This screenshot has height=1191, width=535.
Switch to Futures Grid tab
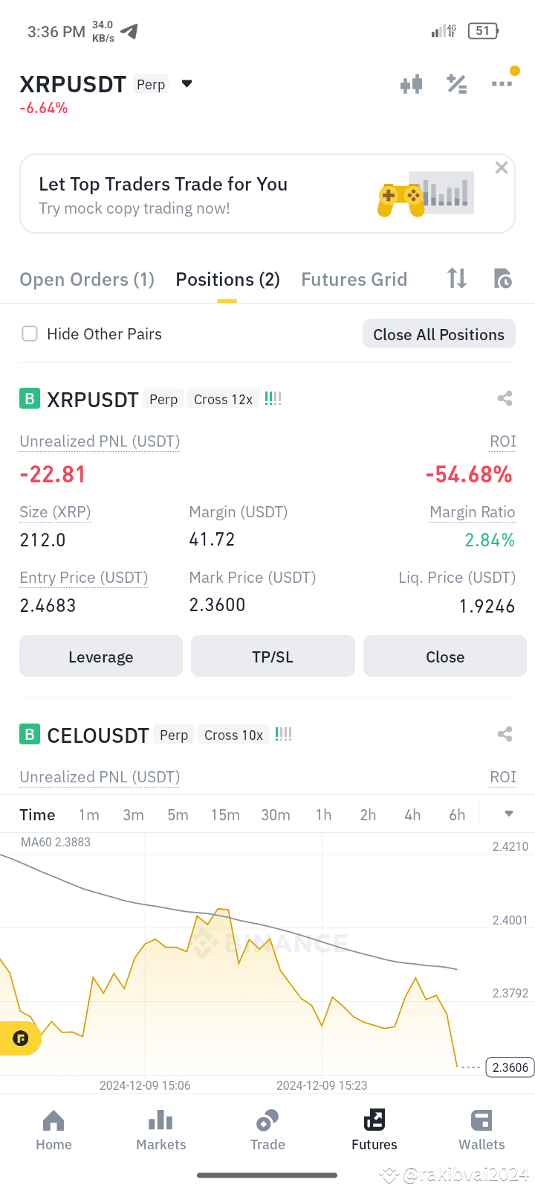(x=354, y=279)
